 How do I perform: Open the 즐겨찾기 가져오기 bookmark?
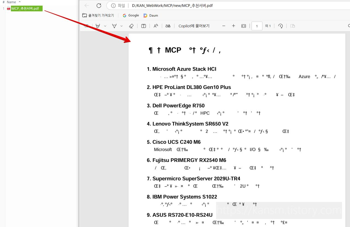98,15
